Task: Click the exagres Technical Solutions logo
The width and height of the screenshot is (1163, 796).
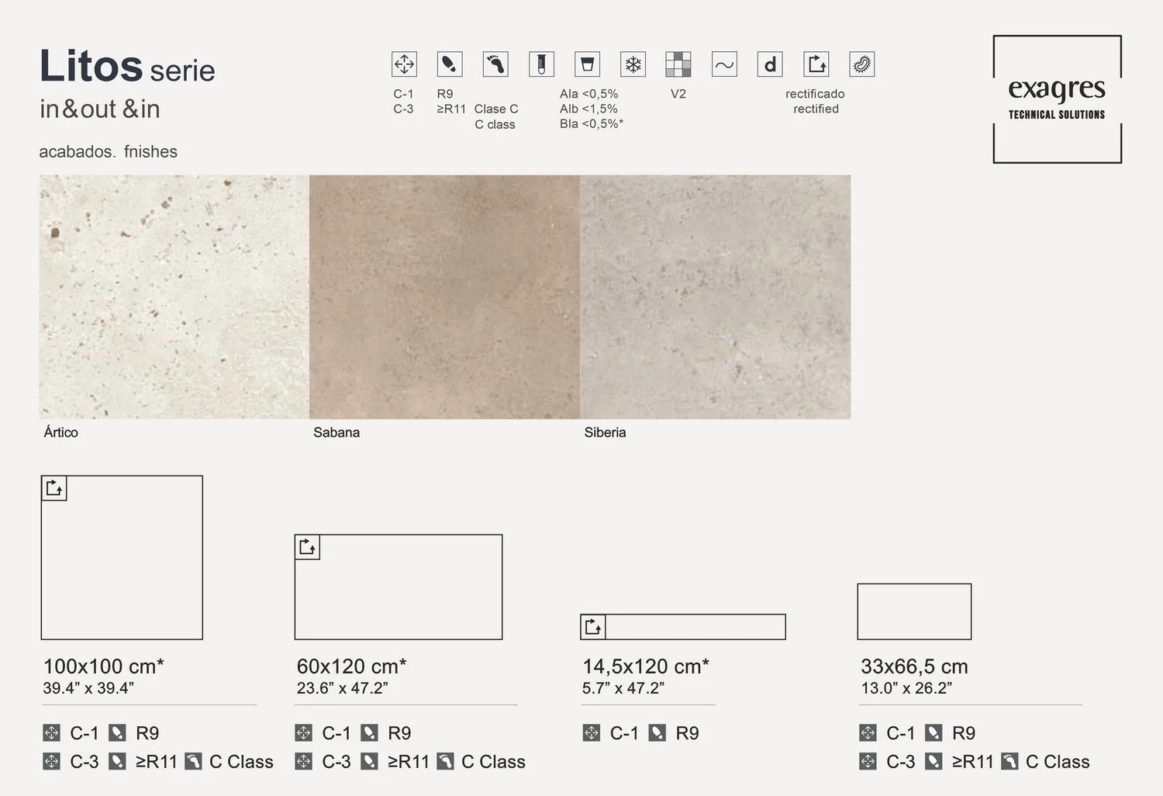Action: pos(1057,99)
